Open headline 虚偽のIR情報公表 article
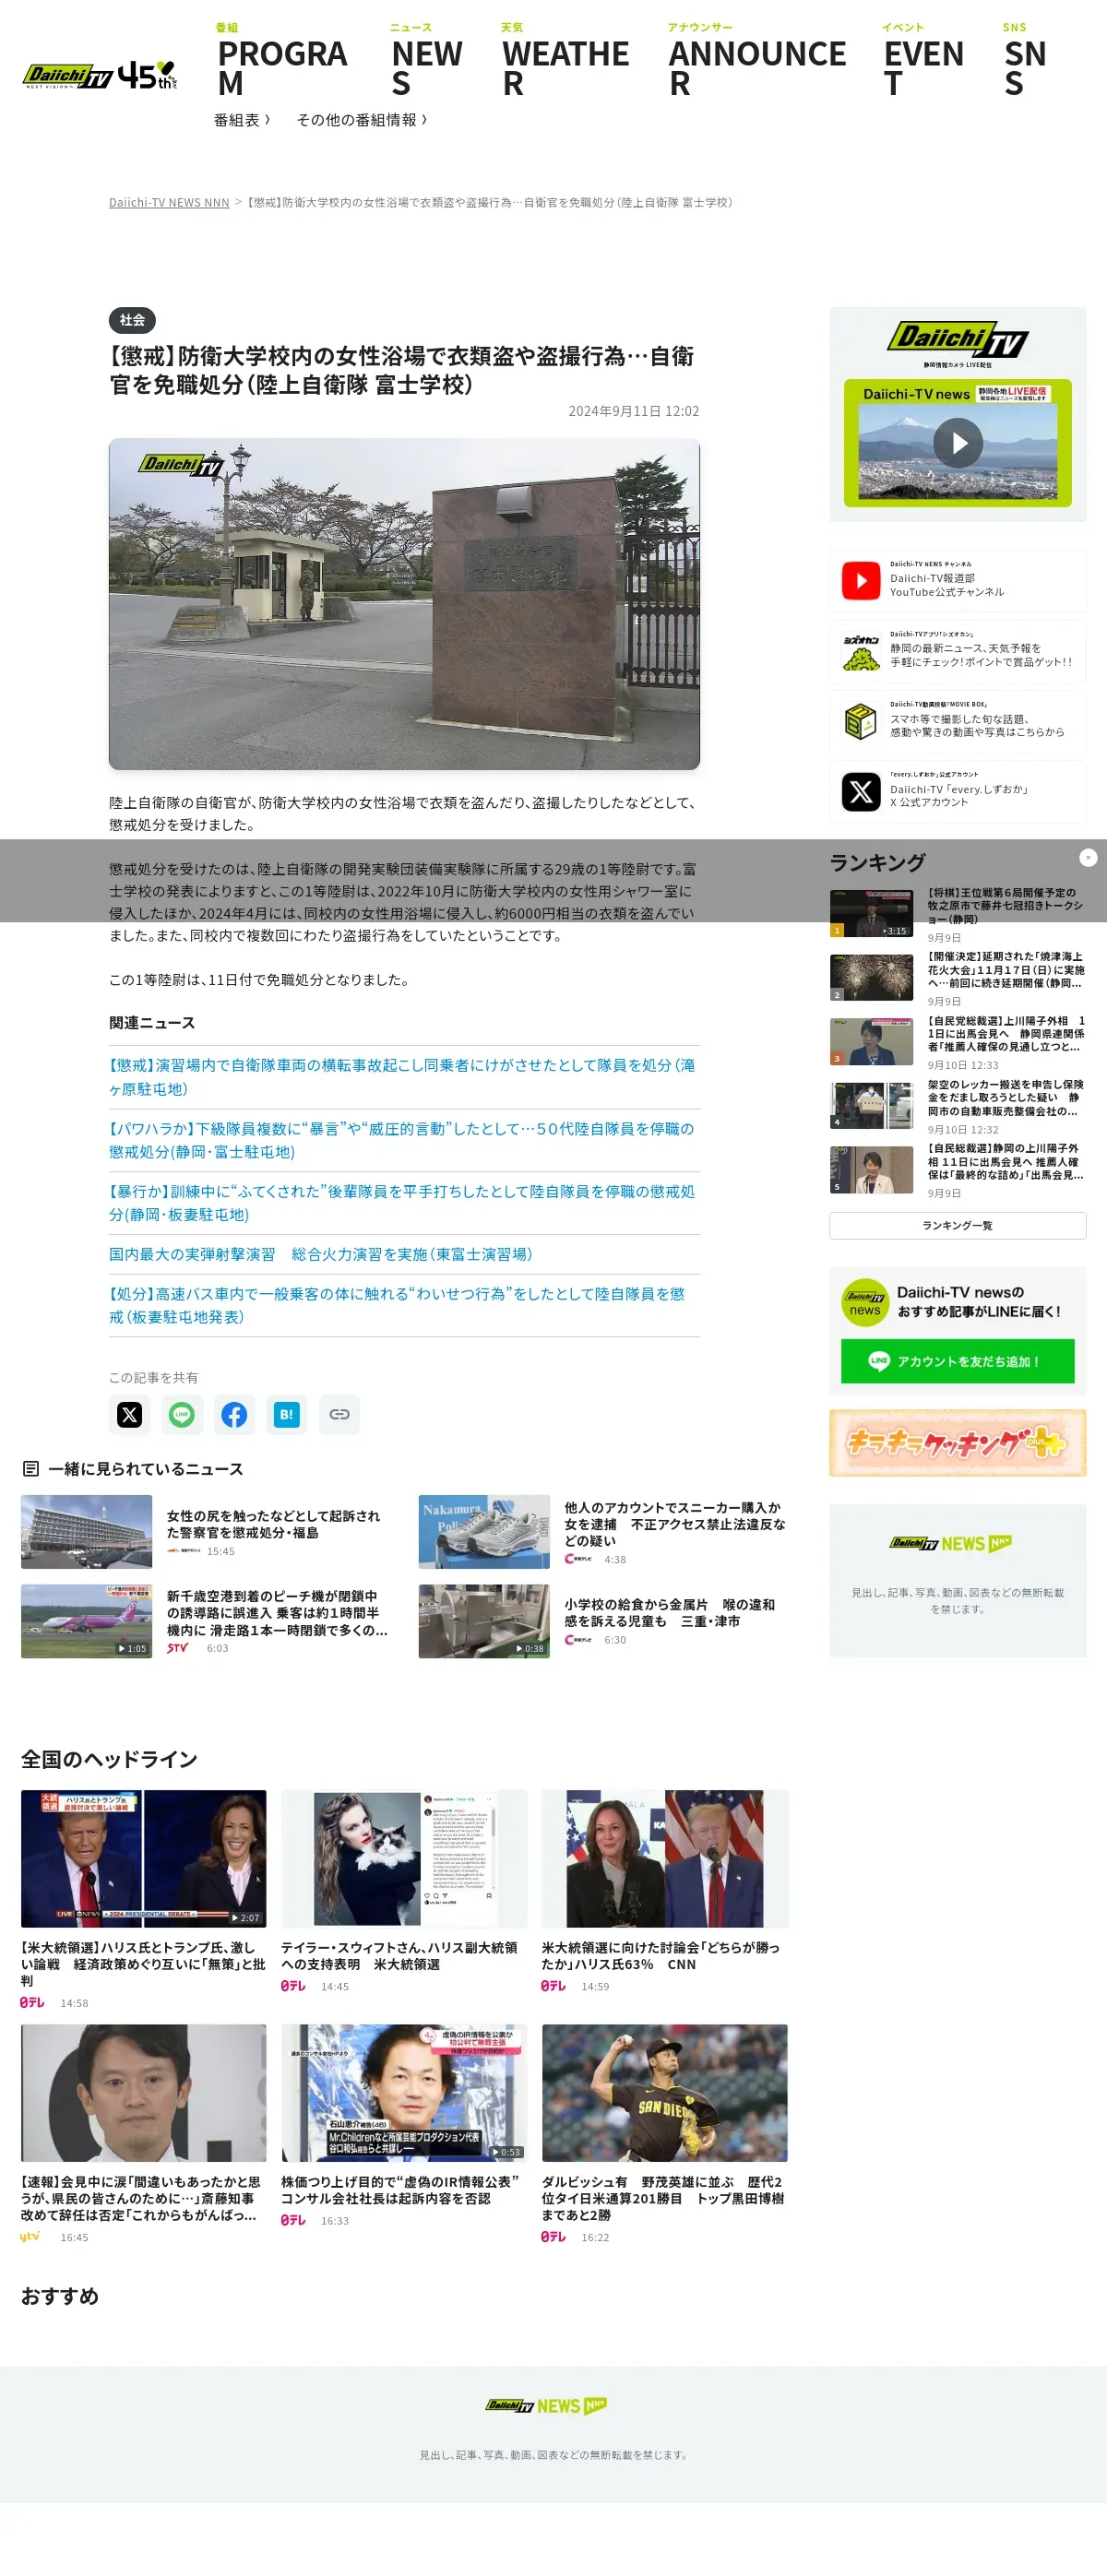This screenshot has height=2576, width=1107. coord(400,2190)
